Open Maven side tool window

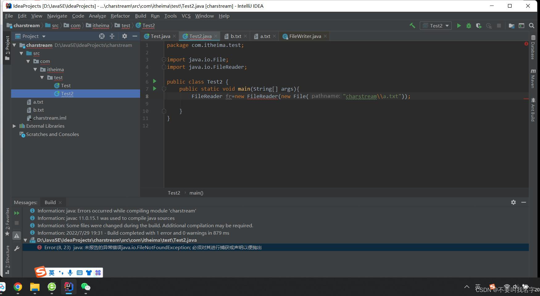(533, 79)
